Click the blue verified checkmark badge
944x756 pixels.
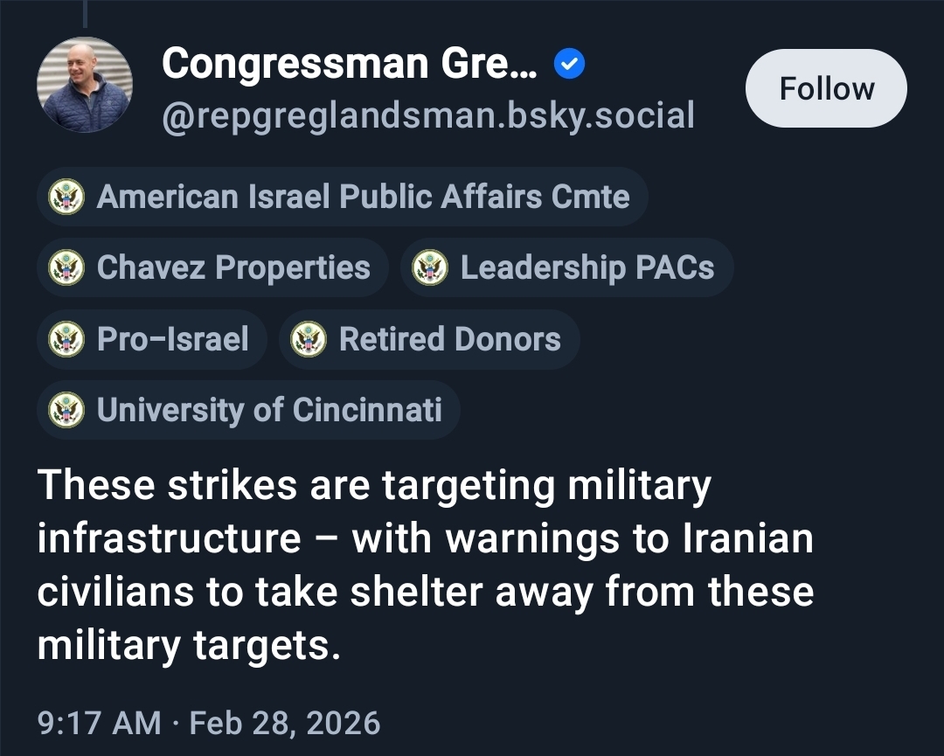pos(570,65)
